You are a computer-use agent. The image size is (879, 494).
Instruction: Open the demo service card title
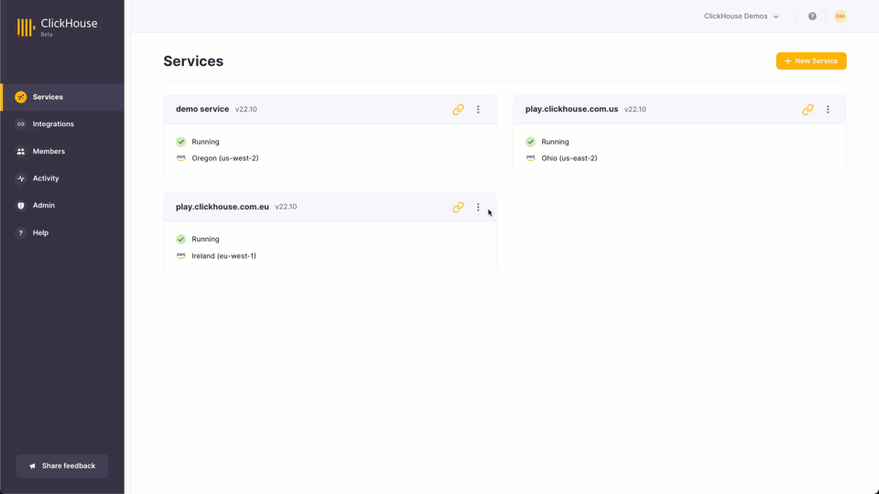[202, 109]
